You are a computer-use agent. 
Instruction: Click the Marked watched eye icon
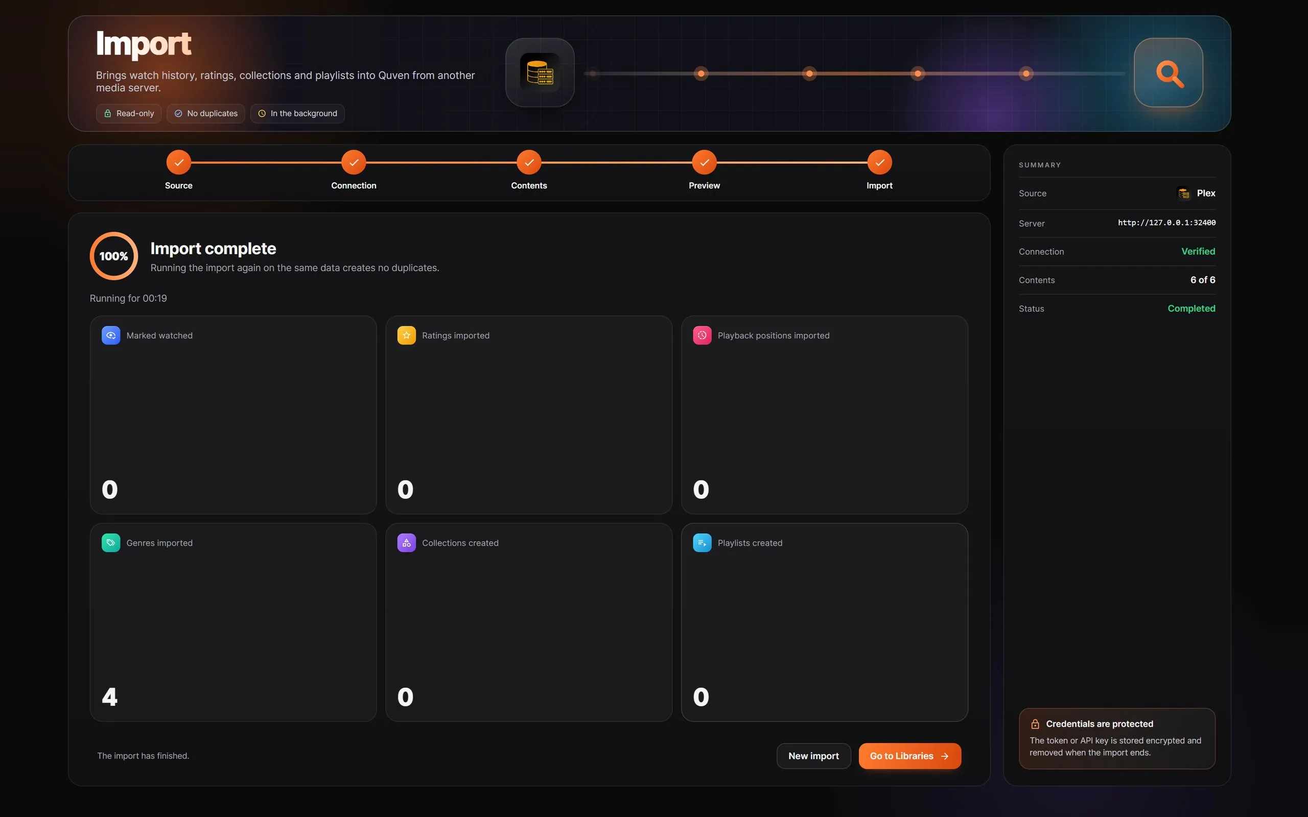111,335
